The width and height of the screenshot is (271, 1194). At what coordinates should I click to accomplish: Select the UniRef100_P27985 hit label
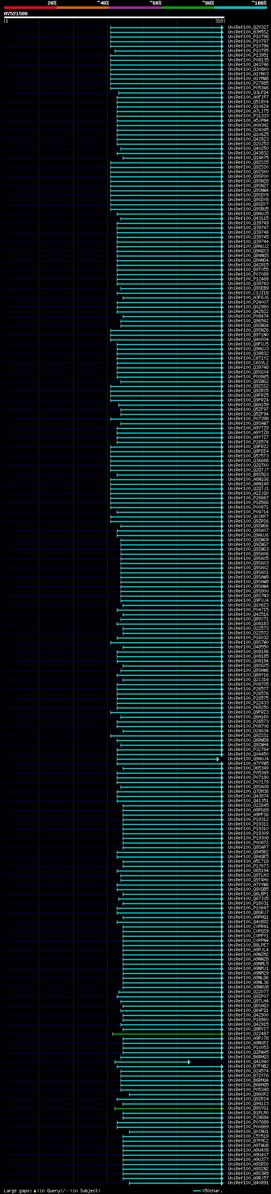pyautogui.click(x=248, y=83)
